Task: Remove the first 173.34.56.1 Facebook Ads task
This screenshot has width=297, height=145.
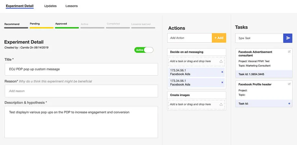Action: pos(222,72)
